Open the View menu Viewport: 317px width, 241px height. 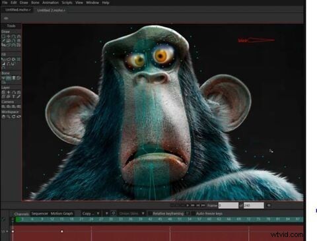79,3
